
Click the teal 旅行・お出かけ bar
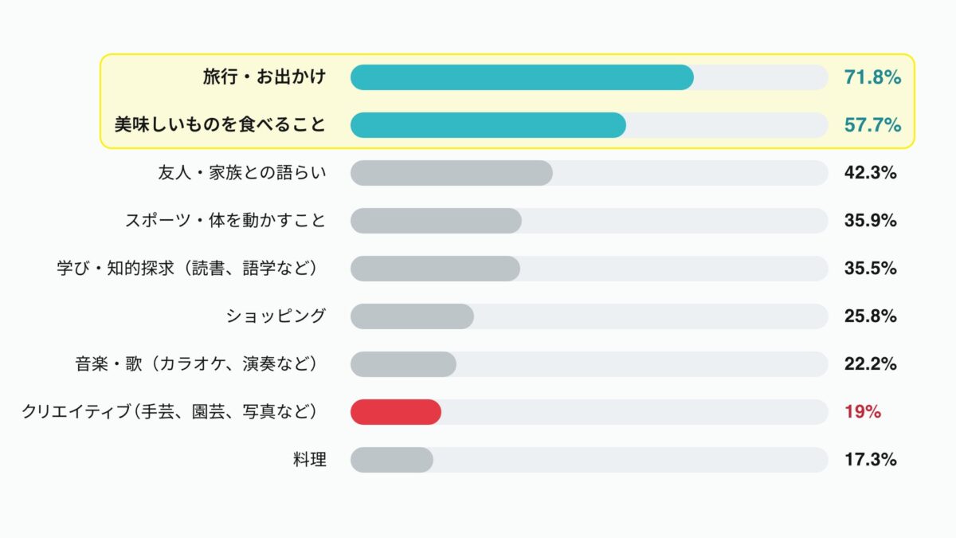(522, 77)
